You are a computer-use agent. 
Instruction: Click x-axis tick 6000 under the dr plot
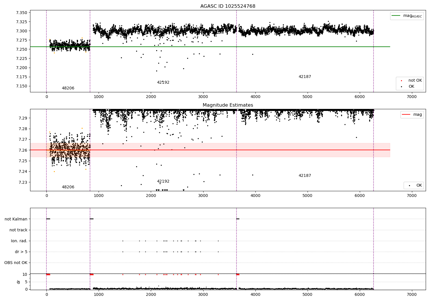360,295
